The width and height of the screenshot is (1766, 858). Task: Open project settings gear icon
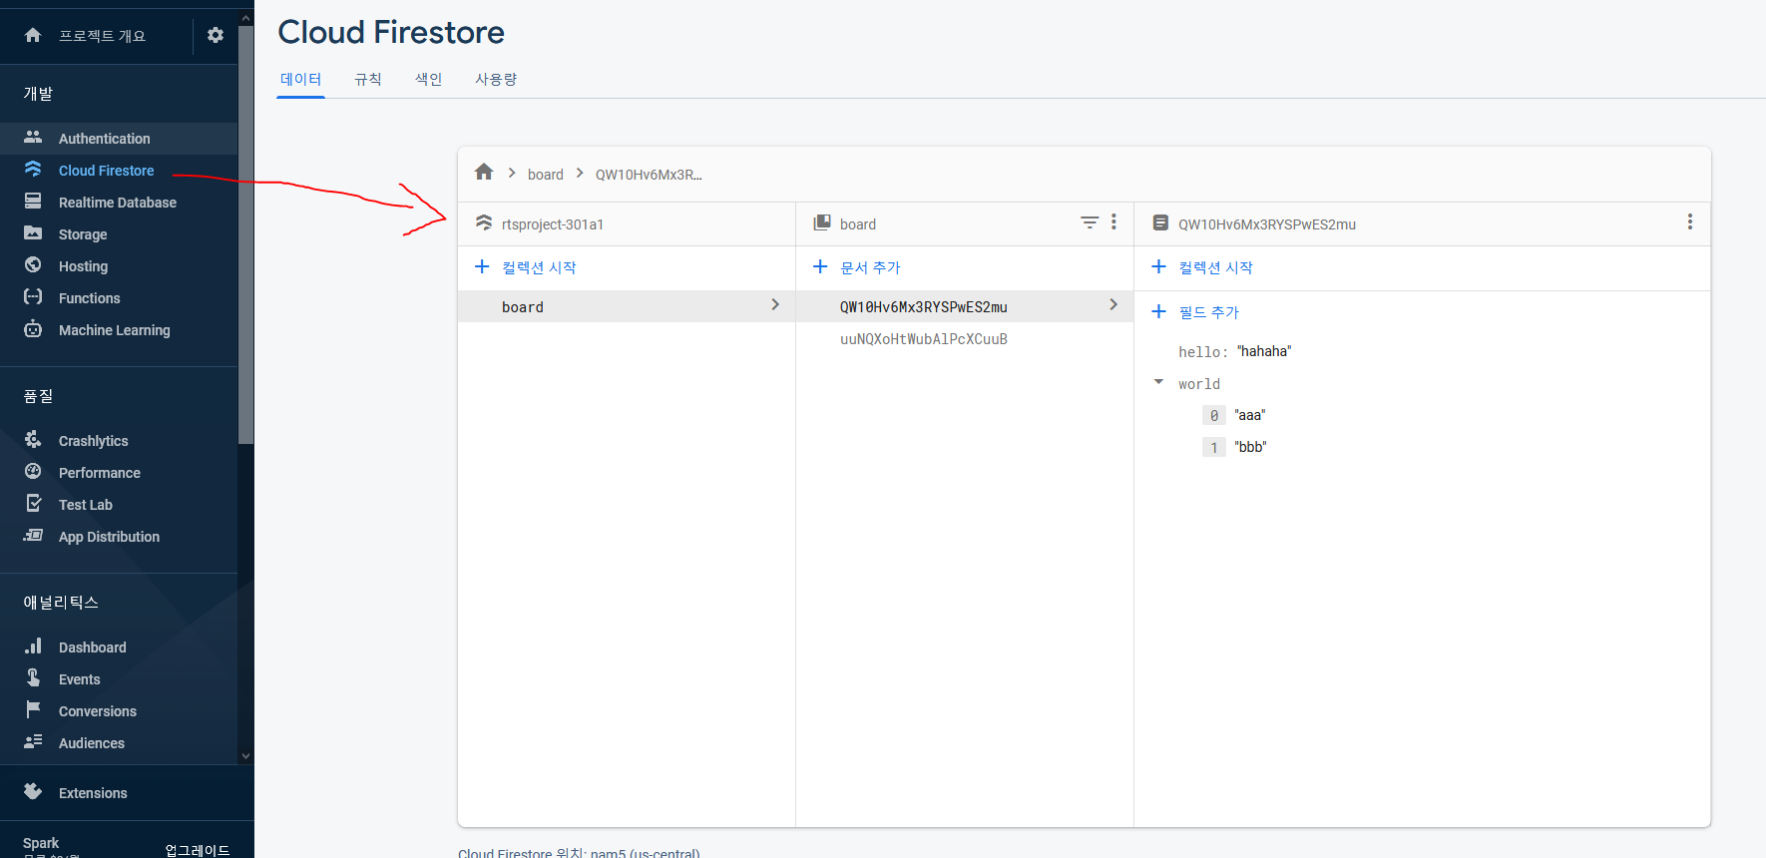coord(216,35)
